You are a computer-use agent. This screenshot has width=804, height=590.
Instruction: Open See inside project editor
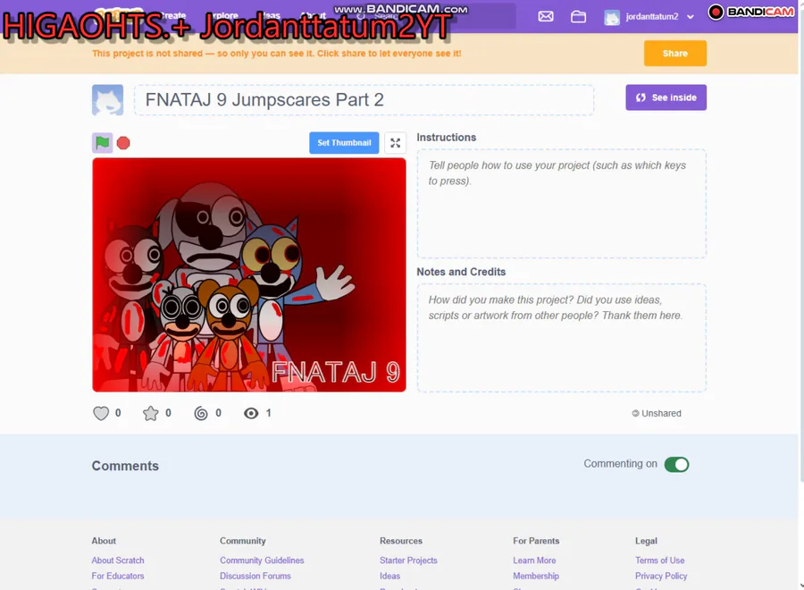click(666, 97)
